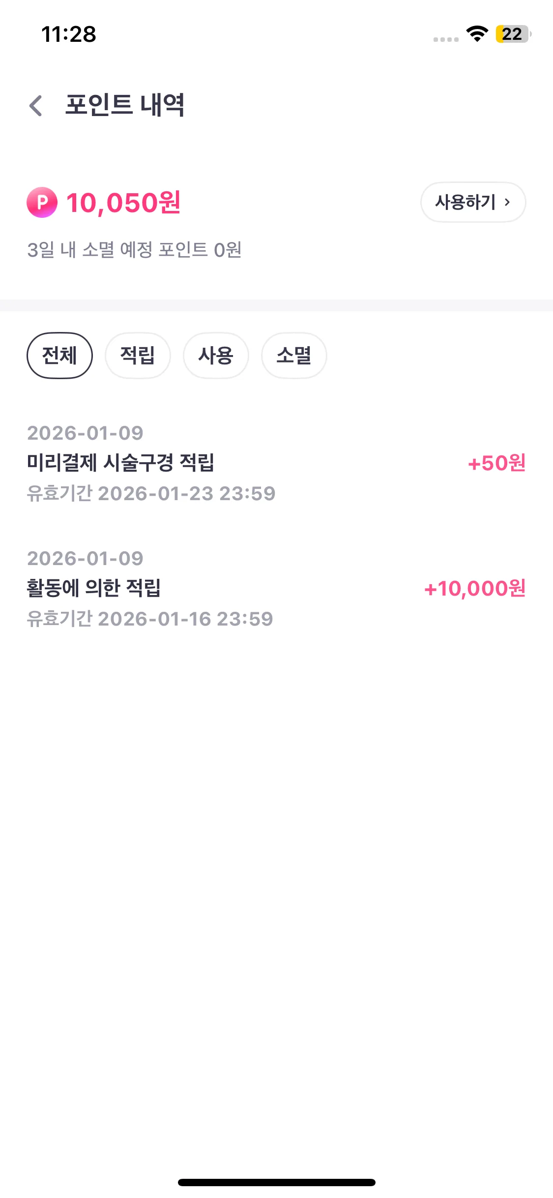Open the 활동에 의한 적립 entry
This screenshot has width=553, height=1198.
pyautogui.click(x=94, y=588)
